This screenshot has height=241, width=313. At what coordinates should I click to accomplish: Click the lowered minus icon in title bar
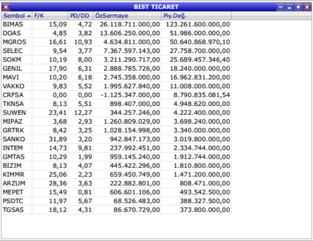click(289, 7)
